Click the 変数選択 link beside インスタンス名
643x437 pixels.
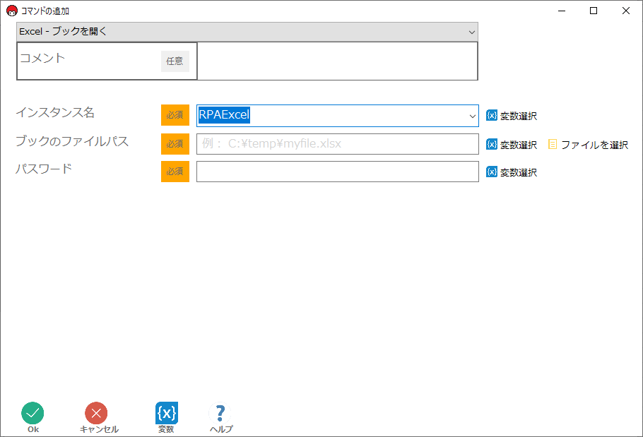[519, 116]
